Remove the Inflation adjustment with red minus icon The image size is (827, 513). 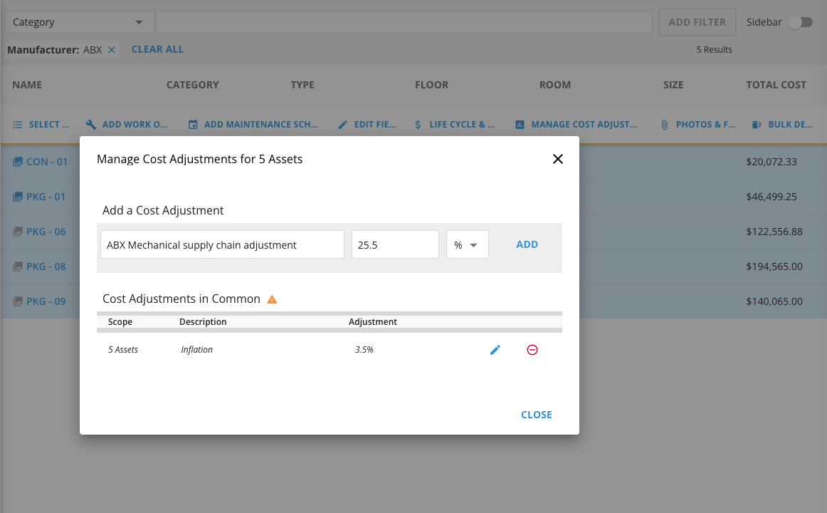tap(532, 350)
